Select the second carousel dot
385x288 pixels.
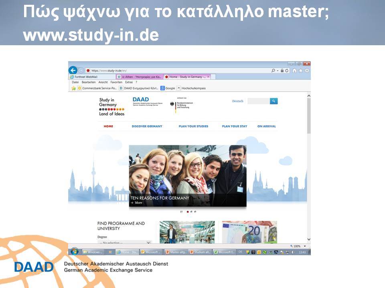(x=192, y=212)
